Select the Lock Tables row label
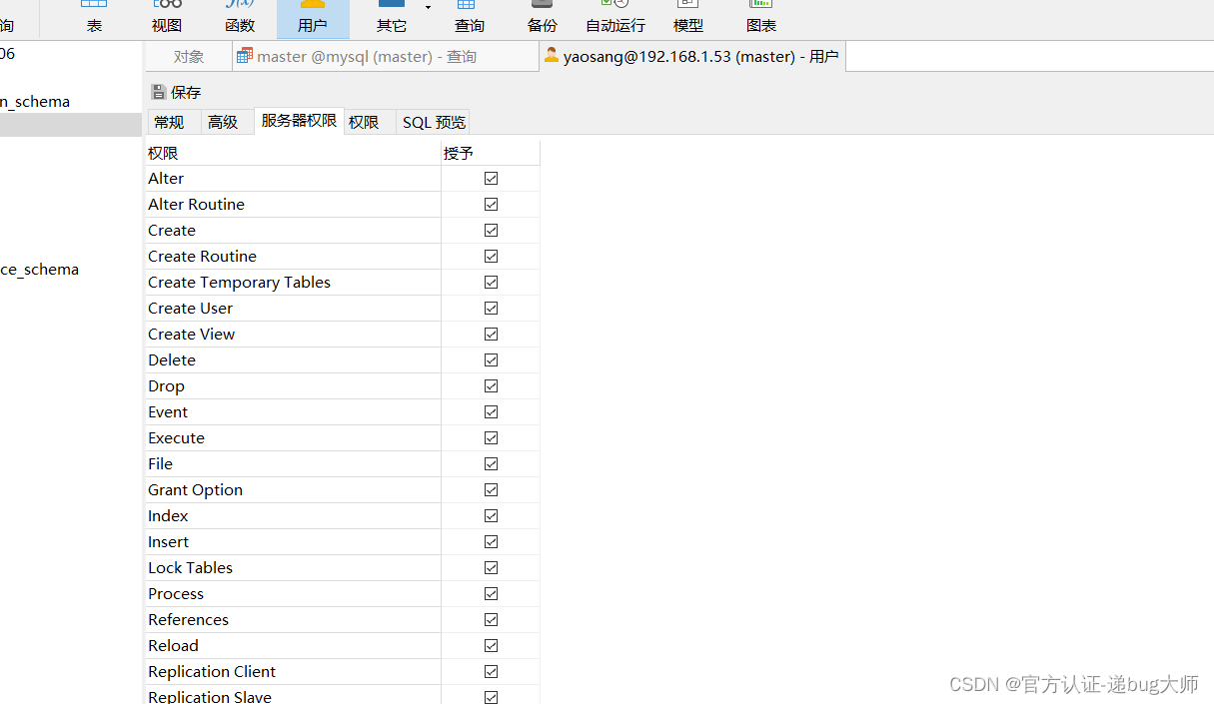Image resolution: width=1214 pixels, height=704 pixels. click(190, 568)
